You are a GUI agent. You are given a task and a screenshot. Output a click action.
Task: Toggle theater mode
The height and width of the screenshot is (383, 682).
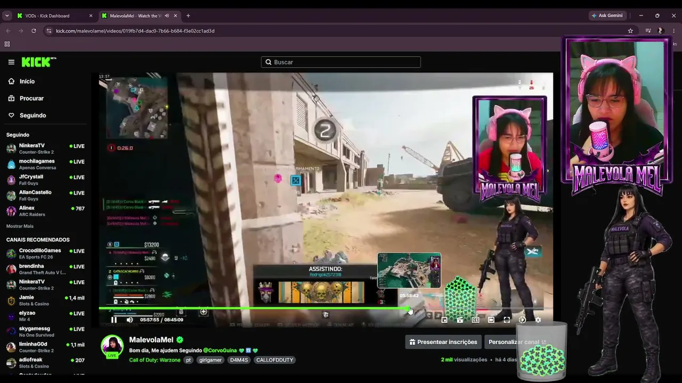click(491, 320)
